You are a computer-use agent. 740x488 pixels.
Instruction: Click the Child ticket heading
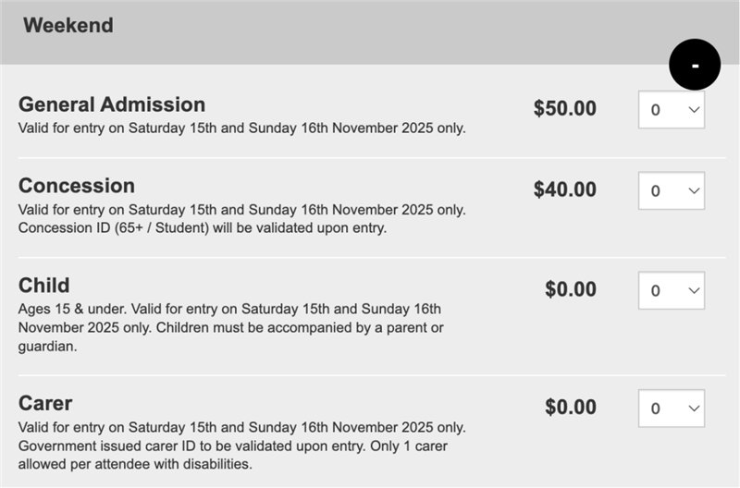click(x=44, y=285)
